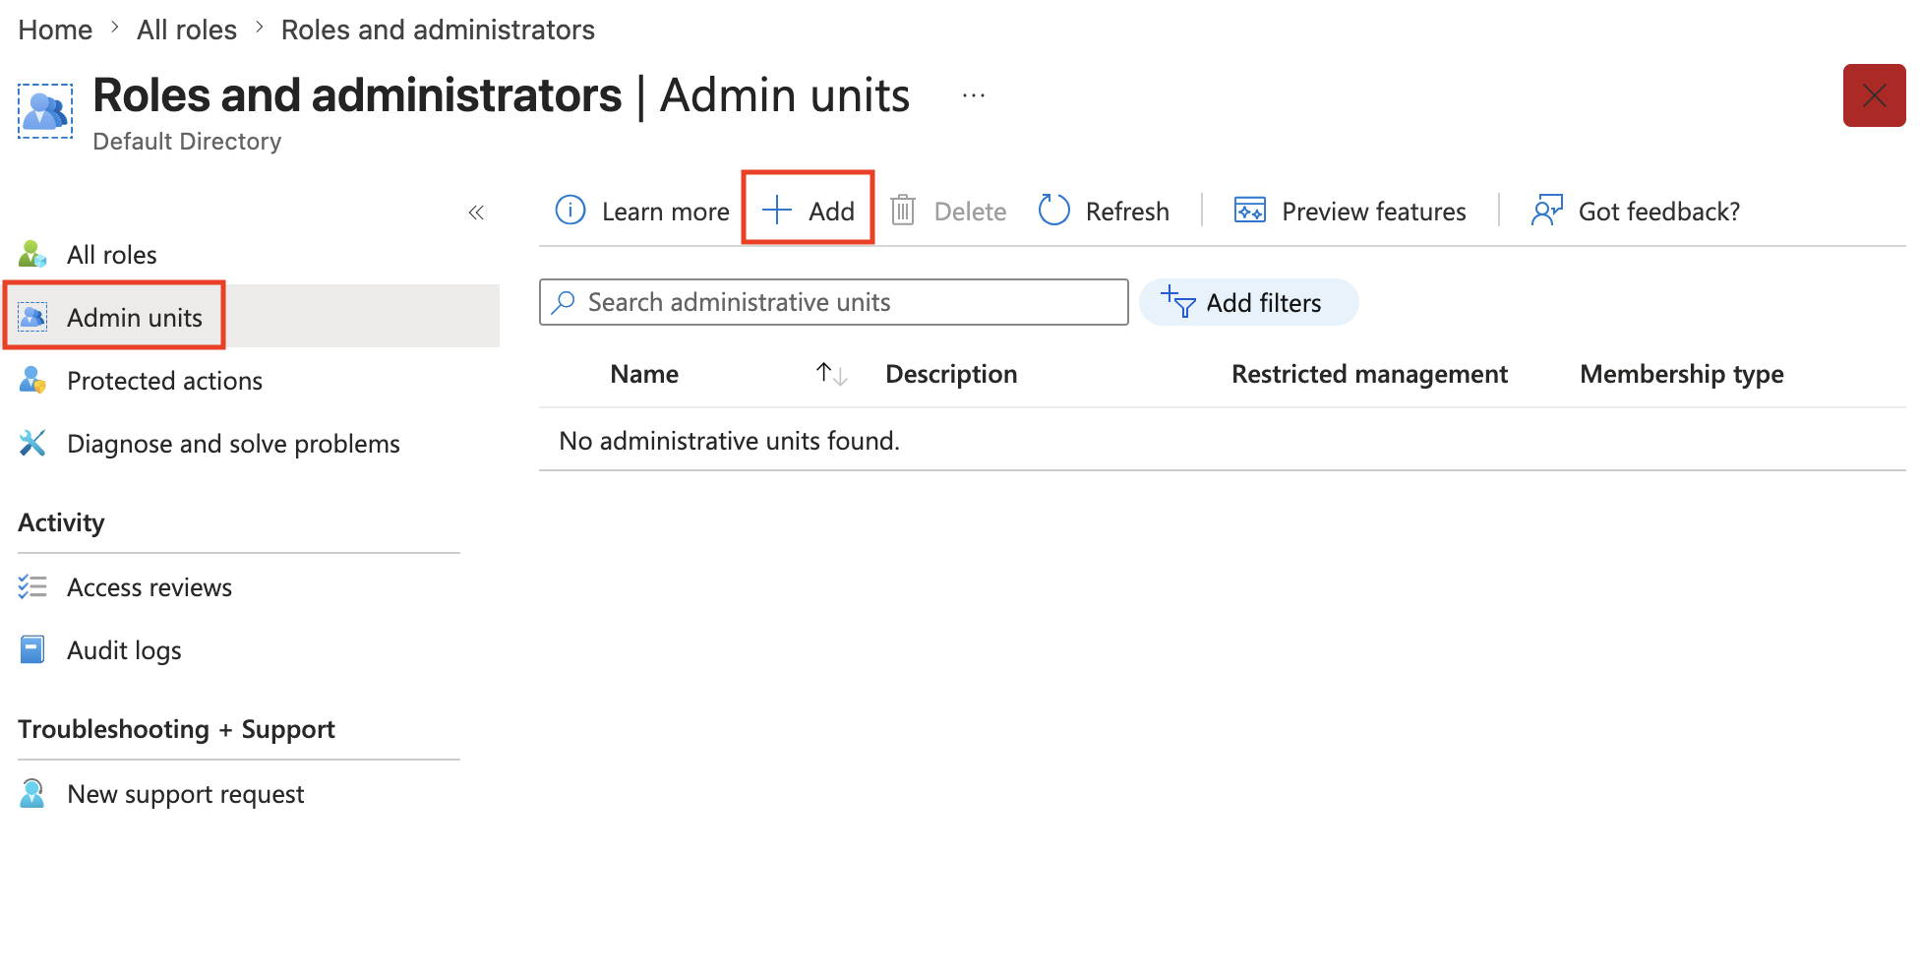The image size is (1920, 976).
Task: Click the Restricted management column header
Action: pos(1369,374)
